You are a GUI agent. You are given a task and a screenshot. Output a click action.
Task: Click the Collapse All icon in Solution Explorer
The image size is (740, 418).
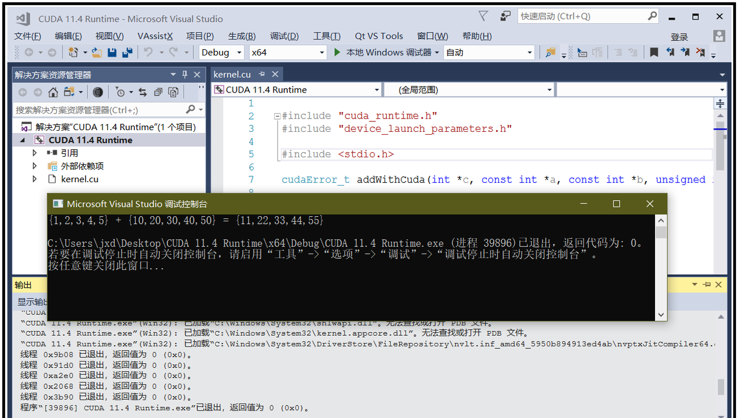[158, 93]
